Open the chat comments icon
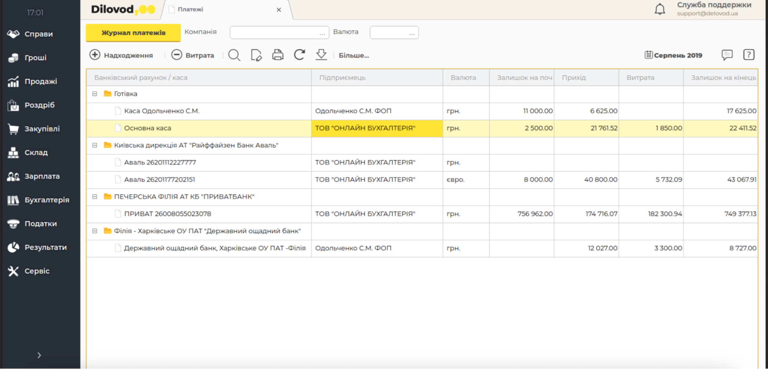Screen dimensions: 768x369 727,55
